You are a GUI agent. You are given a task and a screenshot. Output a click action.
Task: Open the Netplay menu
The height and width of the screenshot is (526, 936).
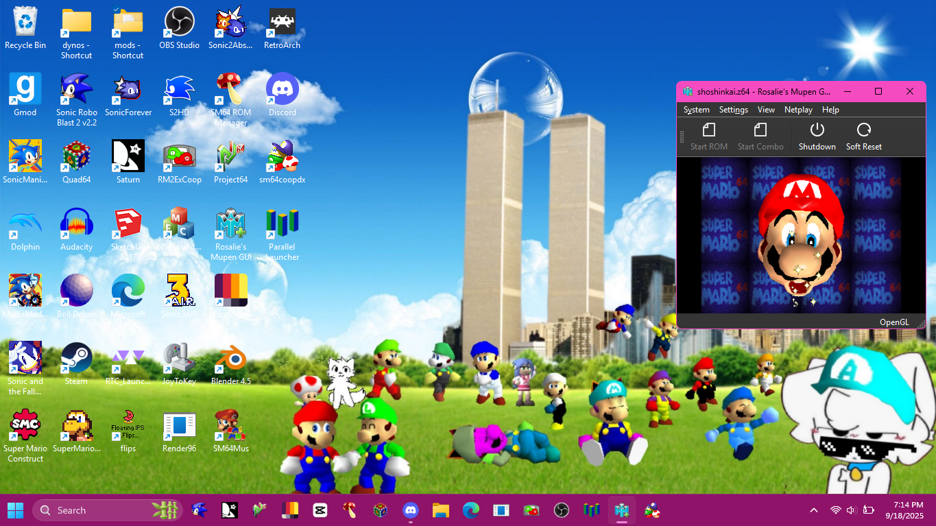798,110
